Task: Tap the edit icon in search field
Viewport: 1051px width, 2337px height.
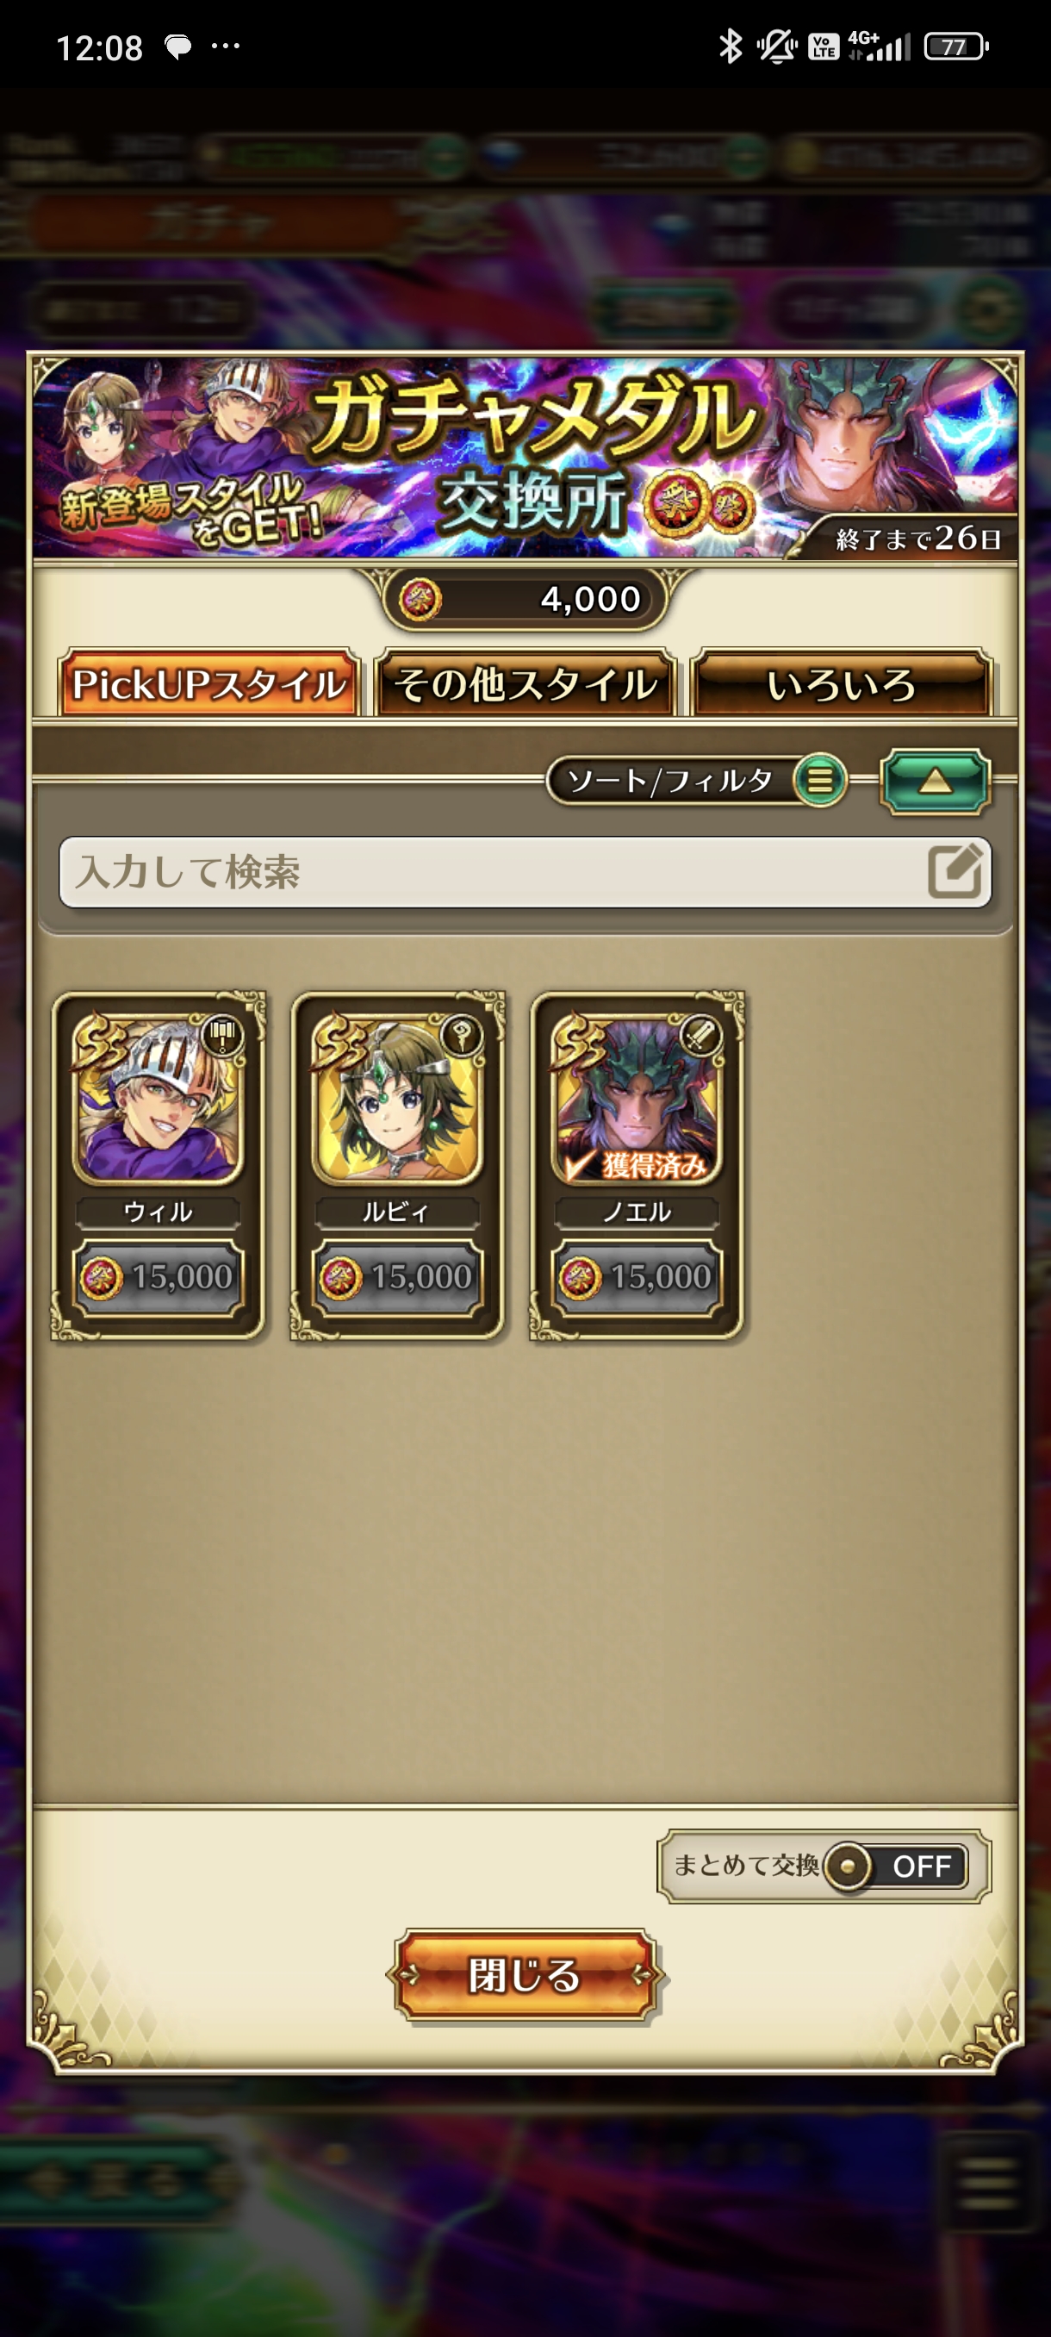Action: (955, 871)
